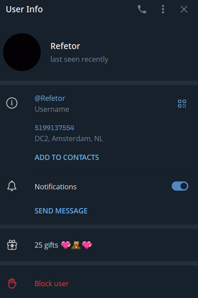Open Refetor's black profile photo
Screen dimensions: 198x298
22,52
